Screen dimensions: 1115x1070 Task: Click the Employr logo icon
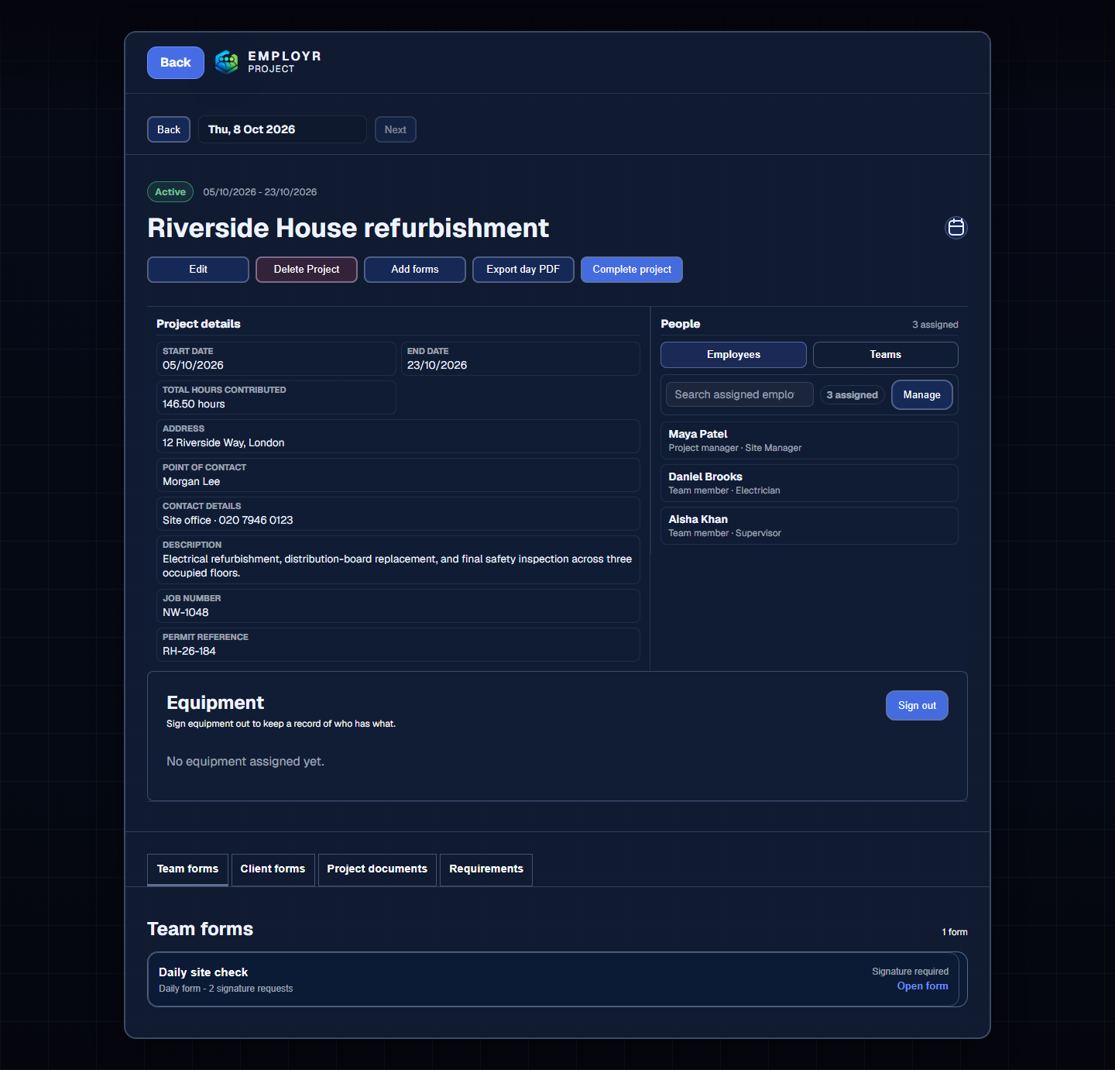point(226,62)
